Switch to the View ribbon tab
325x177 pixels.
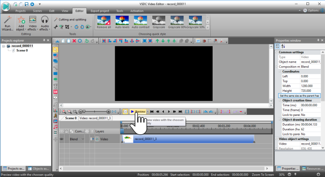pos(65,11)
